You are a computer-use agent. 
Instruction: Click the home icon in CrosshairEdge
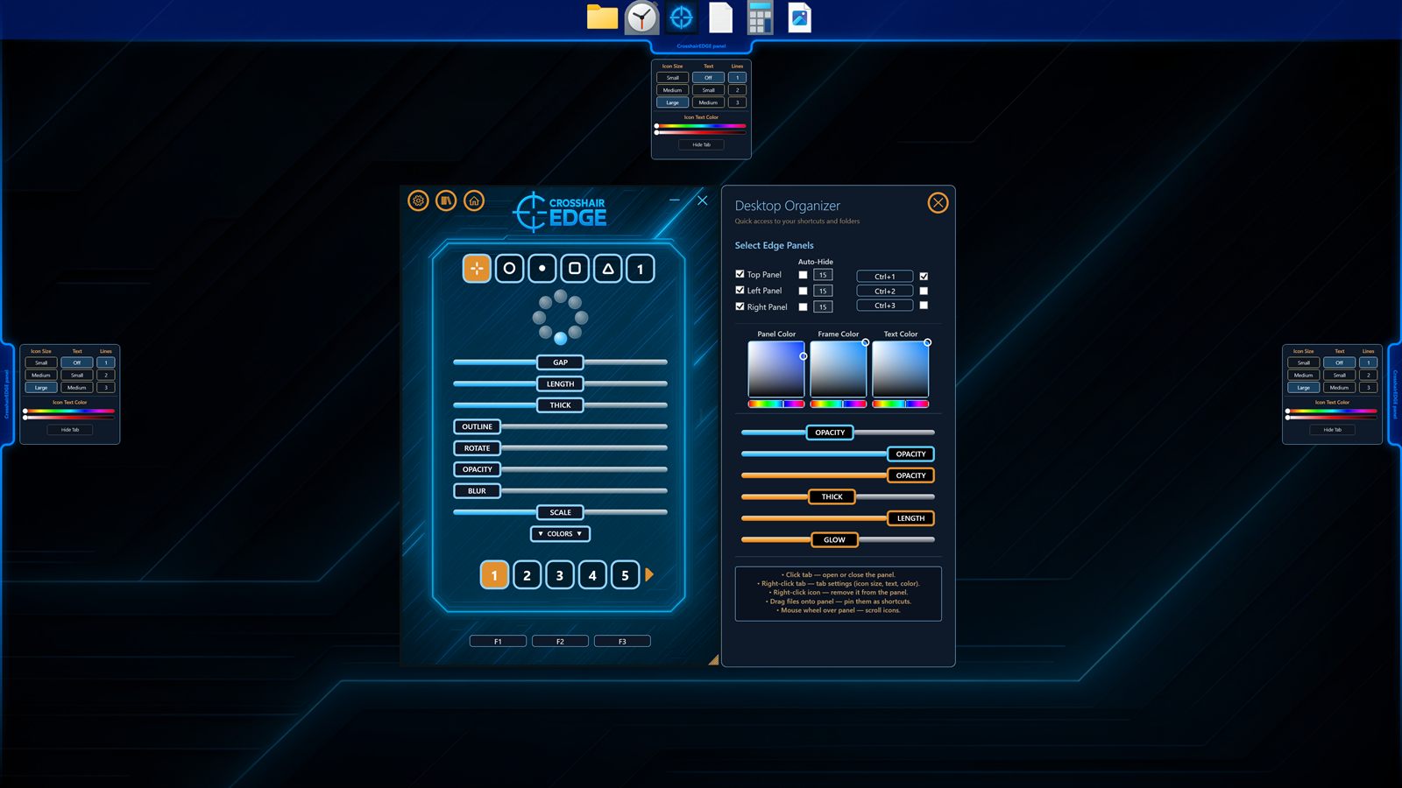click(x=474, y=201)
